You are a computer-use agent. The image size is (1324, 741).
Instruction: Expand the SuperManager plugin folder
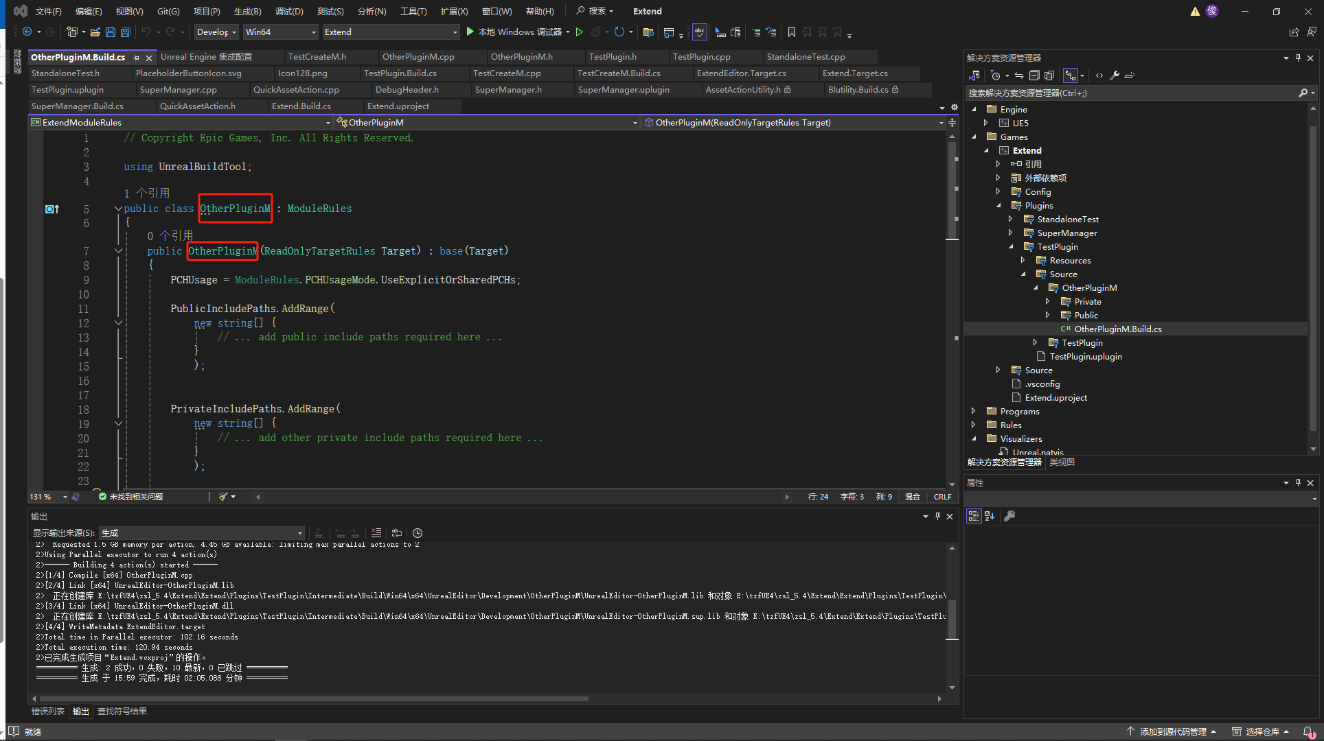[1010, 233]
